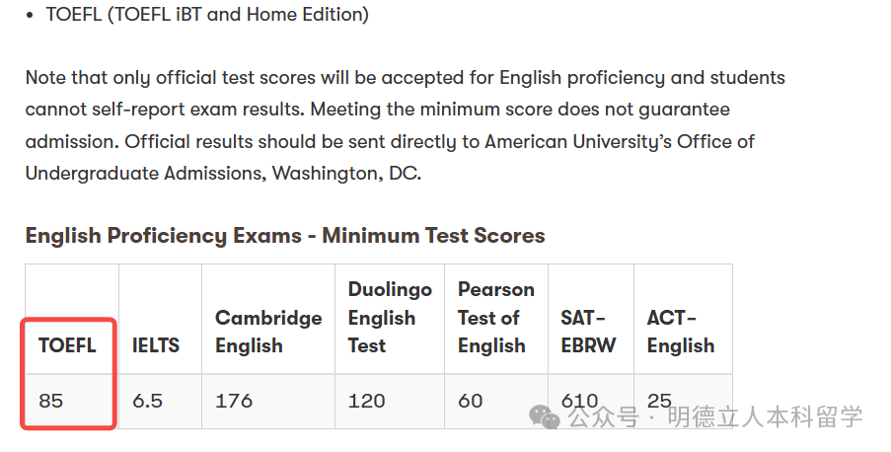Select the SAT-EBRW column header
The width and height of the screenshot is (891, 452).
click(588, 332)
